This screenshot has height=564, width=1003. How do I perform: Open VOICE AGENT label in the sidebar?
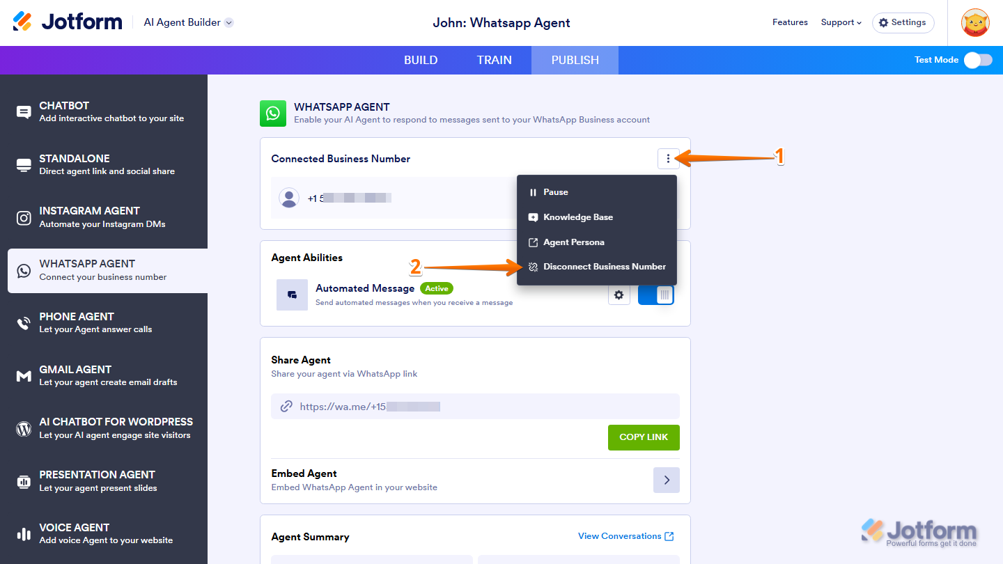coord(75,528)
